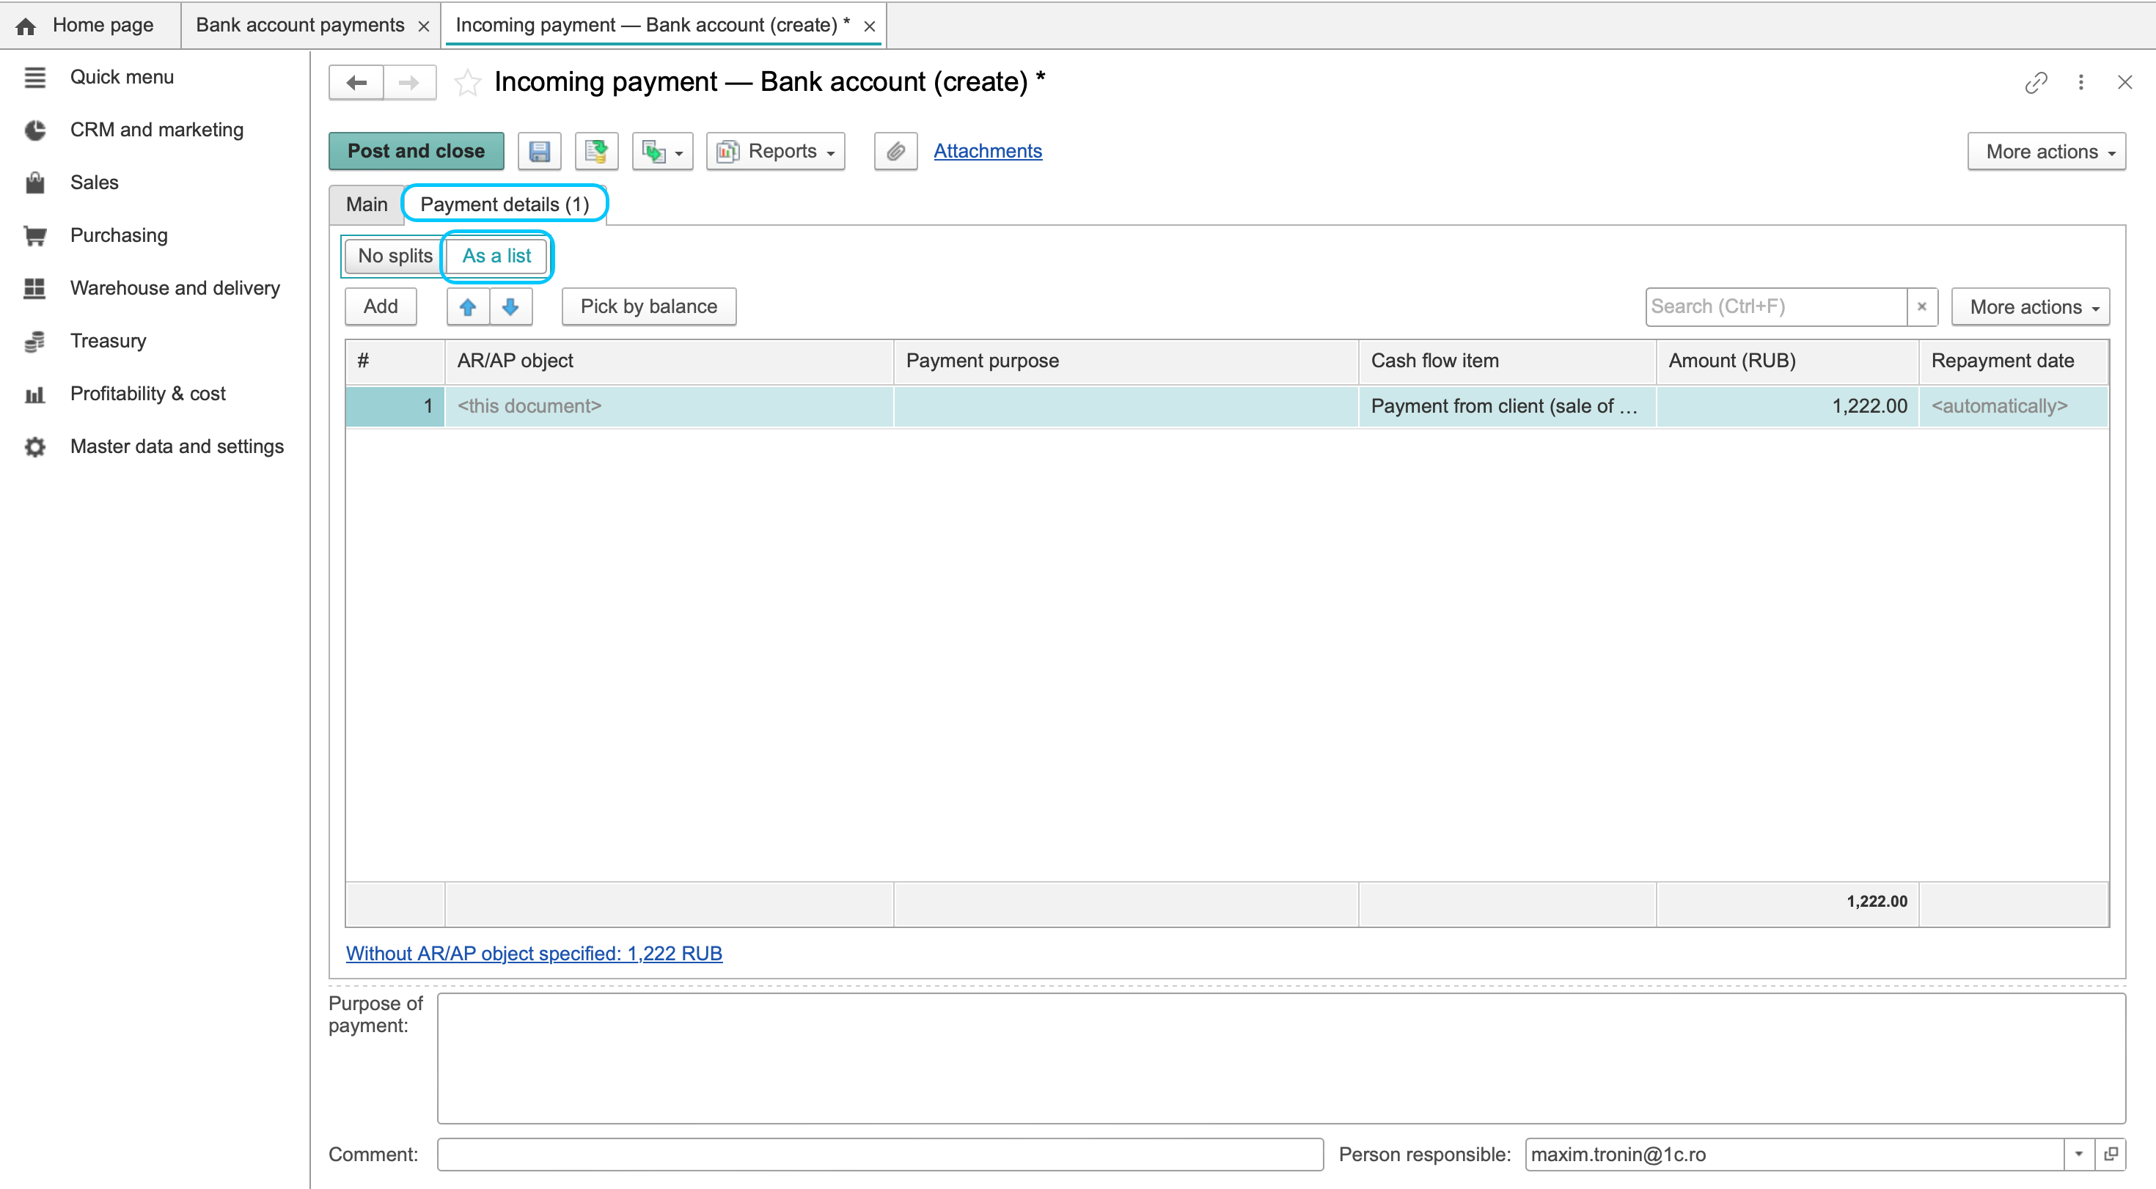Viewport: 2156px width, 1189px height.
Task: Select the As a list toggle option
Action: pyautogui.click(x=496, y=256)
